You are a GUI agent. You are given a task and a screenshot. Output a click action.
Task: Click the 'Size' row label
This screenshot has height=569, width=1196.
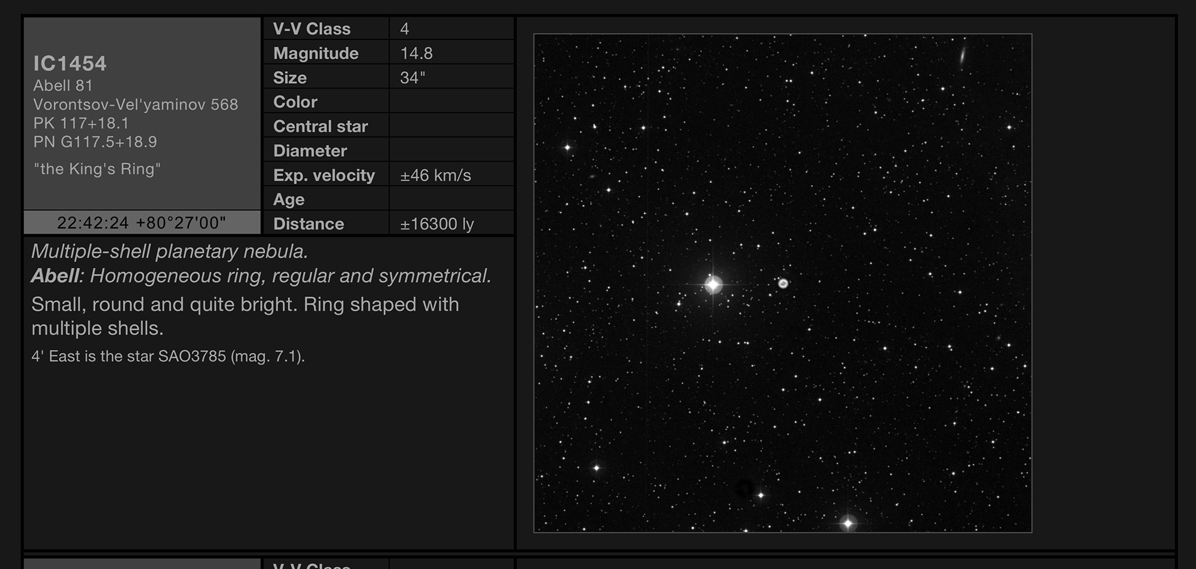tap(290, 78)
